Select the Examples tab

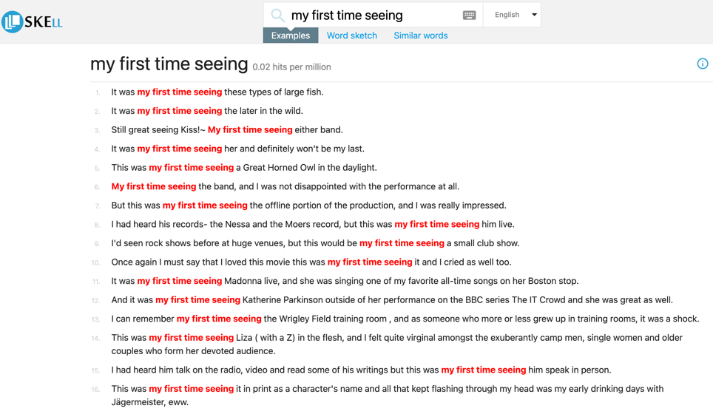(x=291, y=35)
